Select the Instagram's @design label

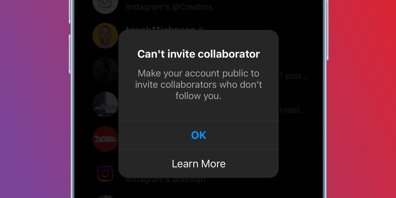(166, 180)
